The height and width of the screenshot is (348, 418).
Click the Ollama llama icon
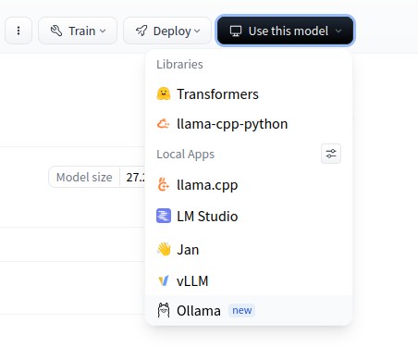click(x=164, y=310)
